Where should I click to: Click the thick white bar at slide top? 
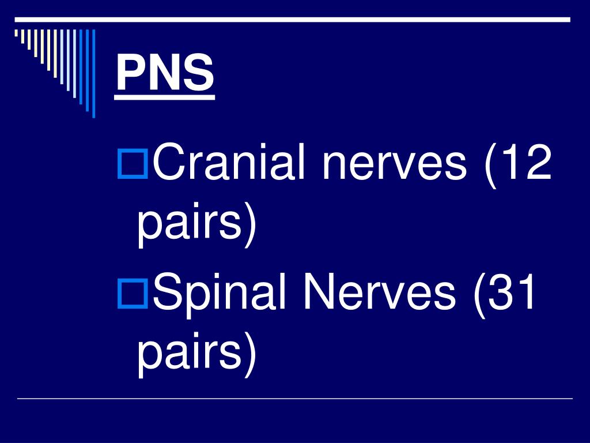[x=293, y=20]
